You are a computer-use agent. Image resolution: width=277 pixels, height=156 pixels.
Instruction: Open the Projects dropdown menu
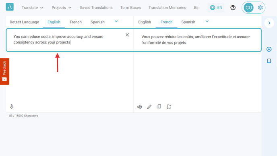pos(61,8)
